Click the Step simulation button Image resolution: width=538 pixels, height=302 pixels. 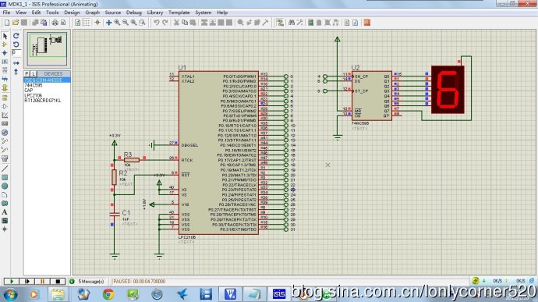(27, 282)
